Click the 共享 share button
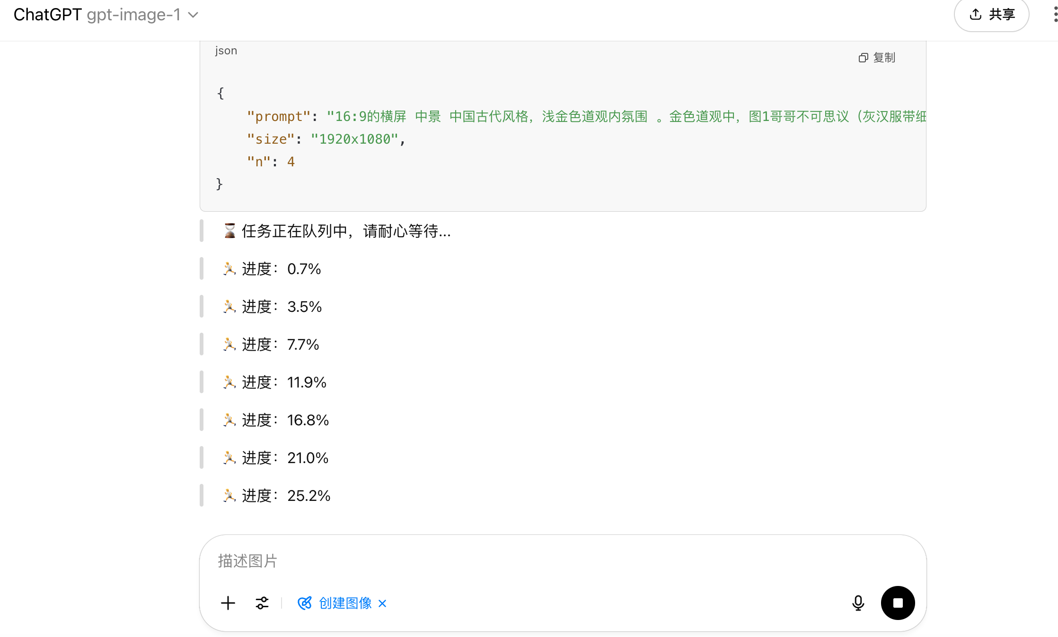1058x637 pixels. (x=992, y=15)
